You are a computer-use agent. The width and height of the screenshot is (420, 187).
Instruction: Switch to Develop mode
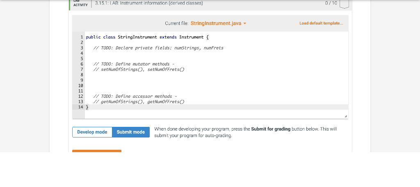point(92,132)
